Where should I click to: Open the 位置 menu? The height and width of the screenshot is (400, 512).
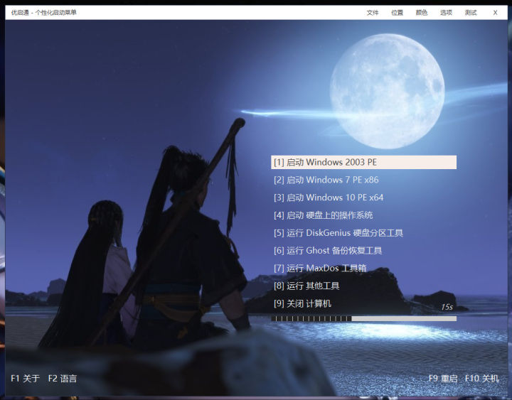coord(397,13)
